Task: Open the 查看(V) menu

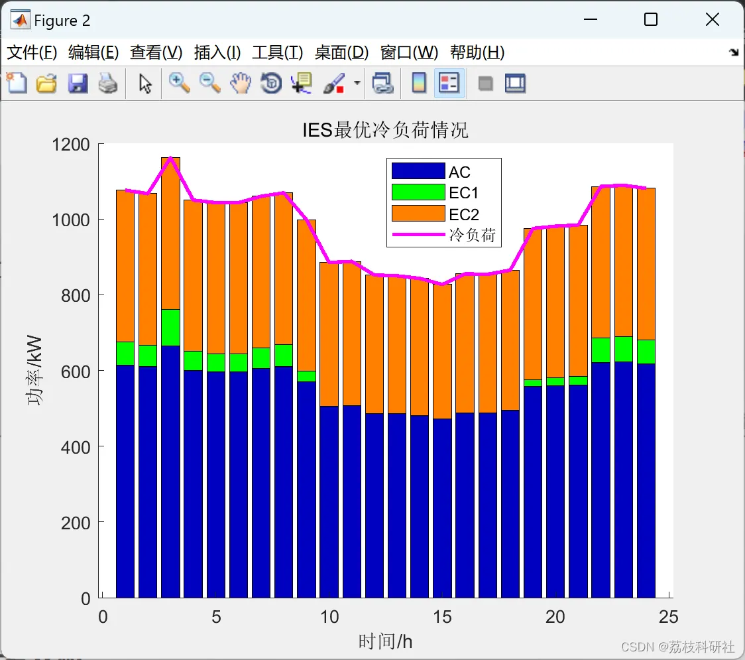Action: tap(156, 52)
